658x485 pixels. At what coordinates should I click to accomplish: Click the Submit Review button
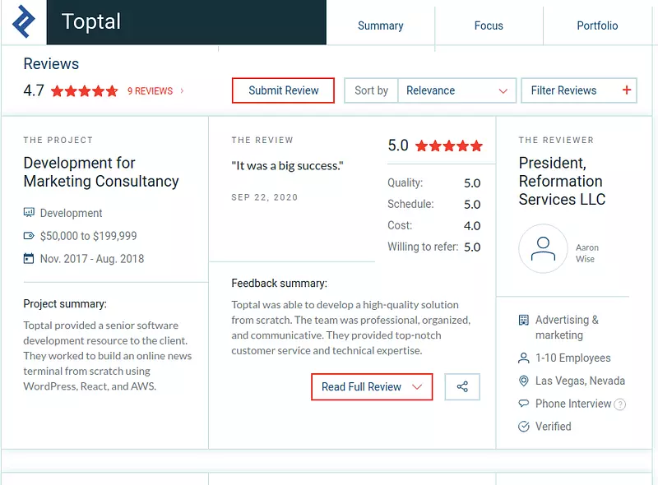coord(283,90)
